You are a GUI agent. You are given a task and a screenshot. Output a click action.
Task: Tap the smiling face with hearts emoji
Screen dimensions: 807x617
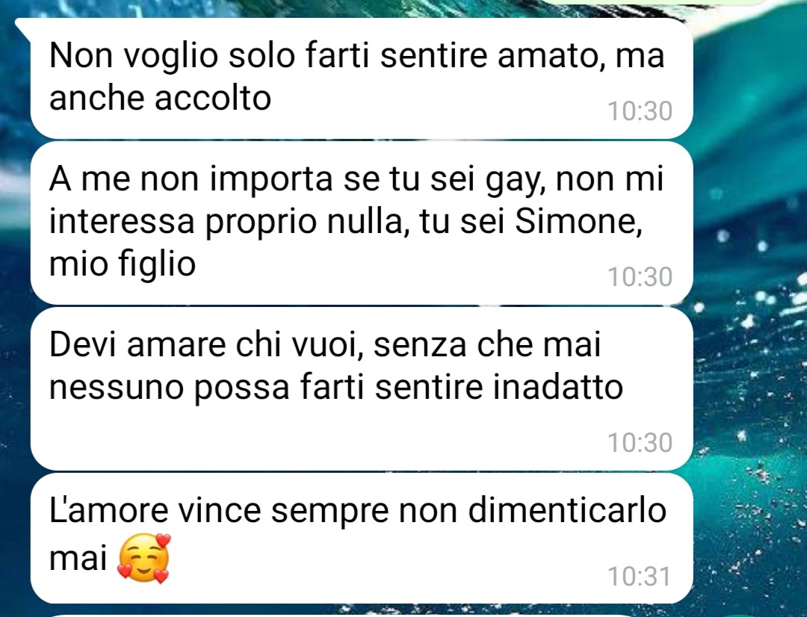[143, 558]
